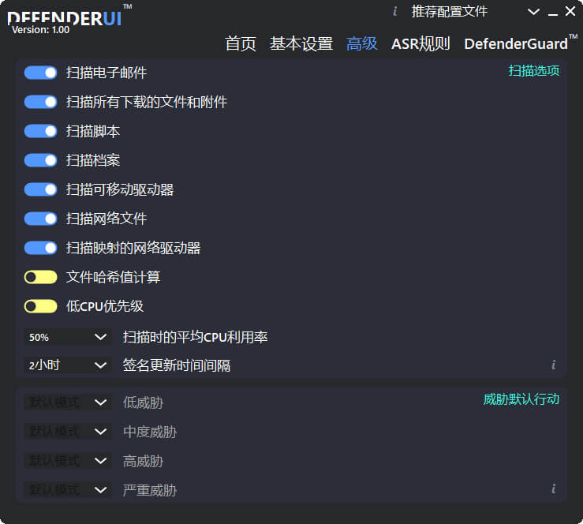Viewport: 583px width, 524px height.
Task: Open the 50% average CPU usage dropdown
Action: tap(66, 337)
